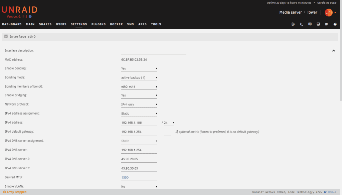Switch to the Dashboard tab
342x195 pixels.
click(12, 24)
